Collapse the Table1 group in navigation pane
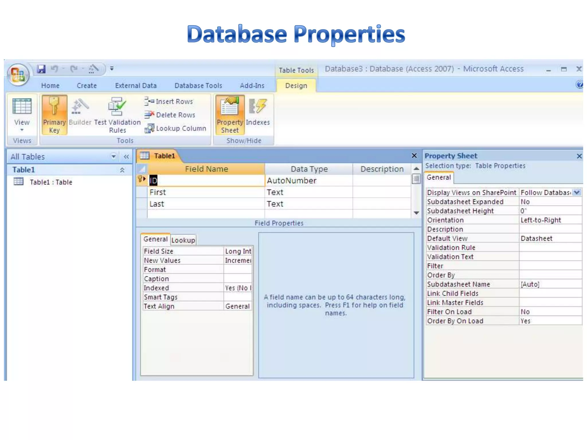 click(122, 170)
